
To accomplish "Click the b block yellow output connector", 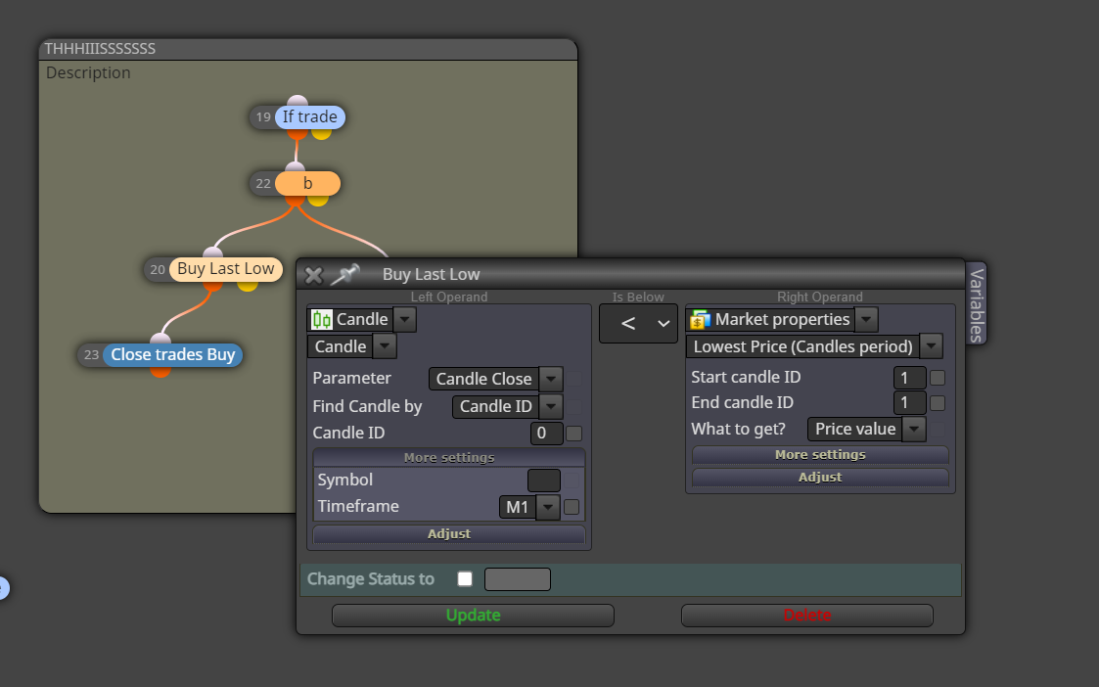I will coord(318,200).
